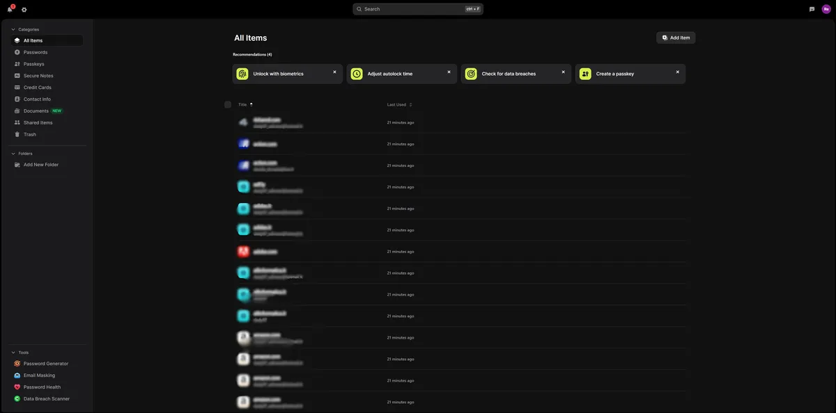This screenshot has height=413, width=836.
Task: Open the feedback chat icon
Action: point(812,9)
